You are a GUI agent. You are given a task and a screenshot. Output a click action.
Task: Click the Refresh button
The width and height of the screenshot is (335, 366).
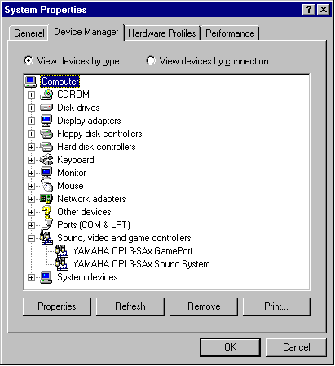[130, 306]
